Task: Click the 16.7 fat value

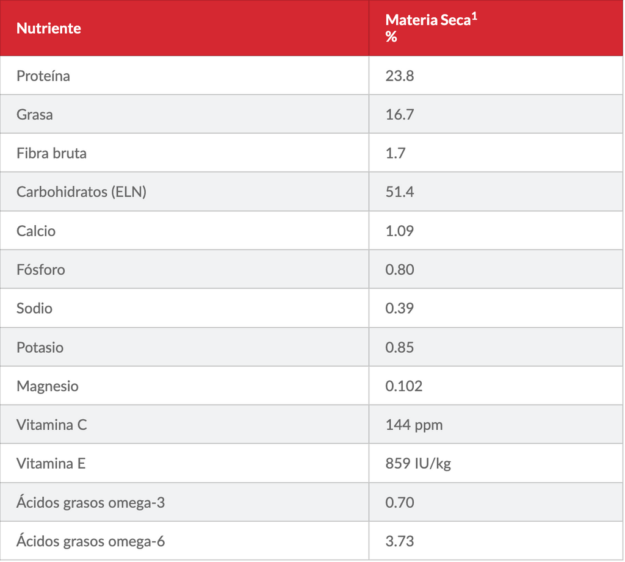Action: click(400, 114)
